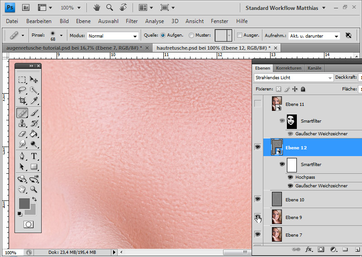Switch to the Korrekturen tab

pos(289,68)
